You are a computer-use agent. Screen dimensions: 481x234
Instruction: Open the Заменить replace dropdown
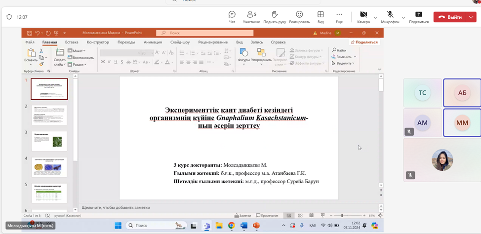tap(344, 57)
